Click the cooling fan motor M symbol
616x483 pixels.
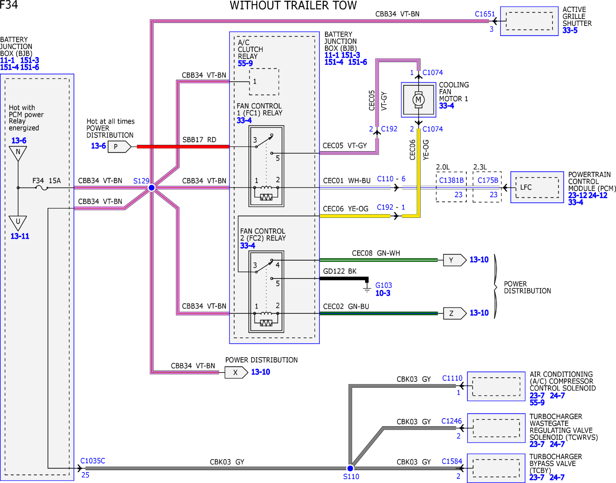[x=418, y=100]
